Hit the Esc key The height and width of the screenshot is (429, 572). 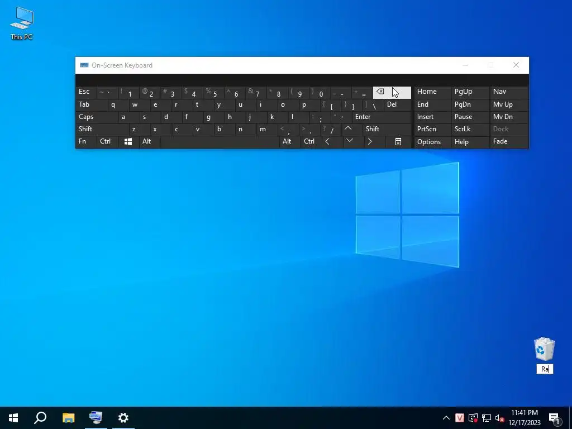86,92
